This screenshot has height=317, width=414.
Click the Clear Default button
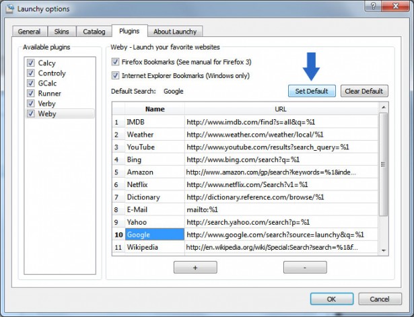[x=364, y=92]
